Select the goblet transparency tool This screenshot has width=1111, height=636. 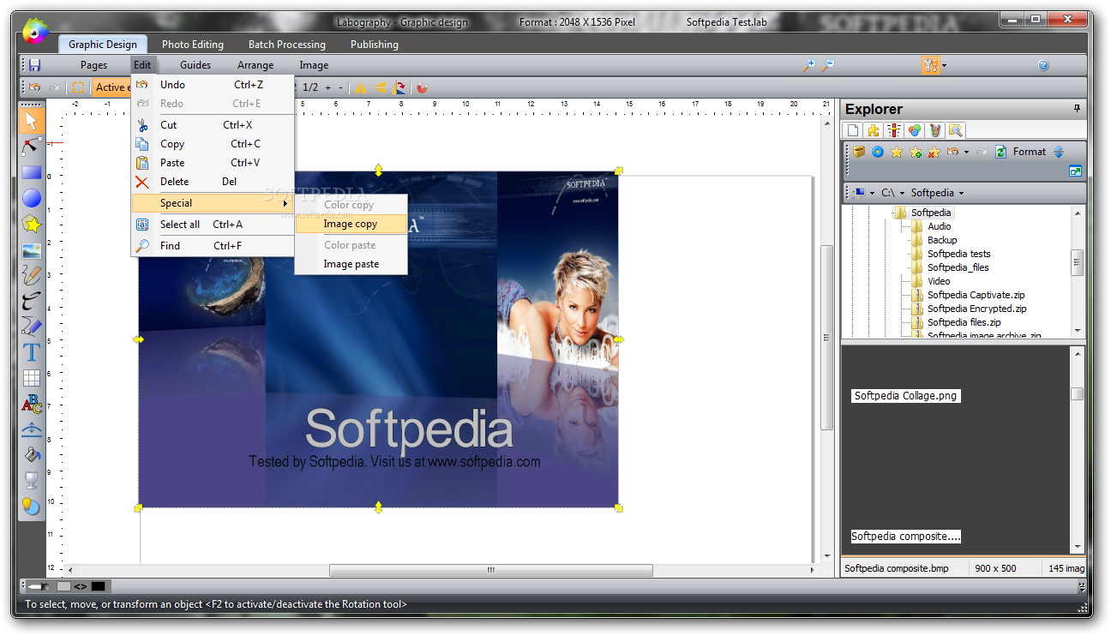coord(32,480)
